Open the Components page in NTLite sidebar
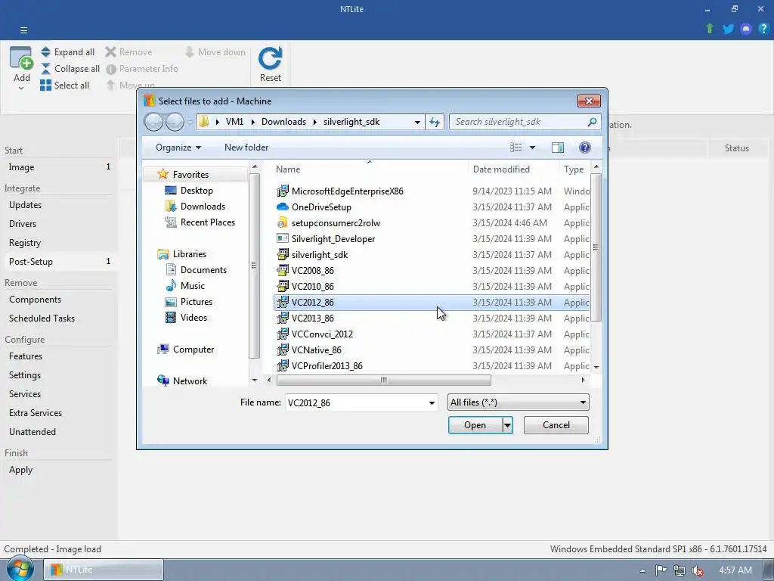774x581 pixels. click(x=35, y=300)
